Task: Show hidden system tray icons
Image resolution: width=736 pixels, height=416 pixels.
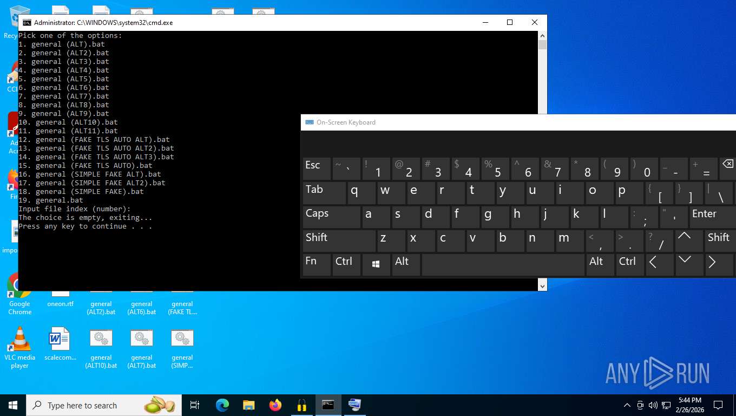Action: point(627,405)
